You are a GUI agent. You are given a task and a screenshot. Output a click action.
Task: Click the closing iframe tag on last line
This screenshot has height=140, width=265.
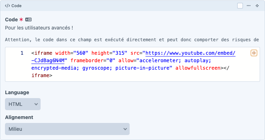point(42,75)
